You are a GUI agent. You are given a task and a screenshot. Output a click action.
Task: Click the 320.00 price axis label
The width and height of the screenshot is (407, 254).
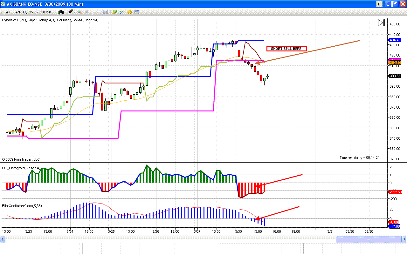396,159
